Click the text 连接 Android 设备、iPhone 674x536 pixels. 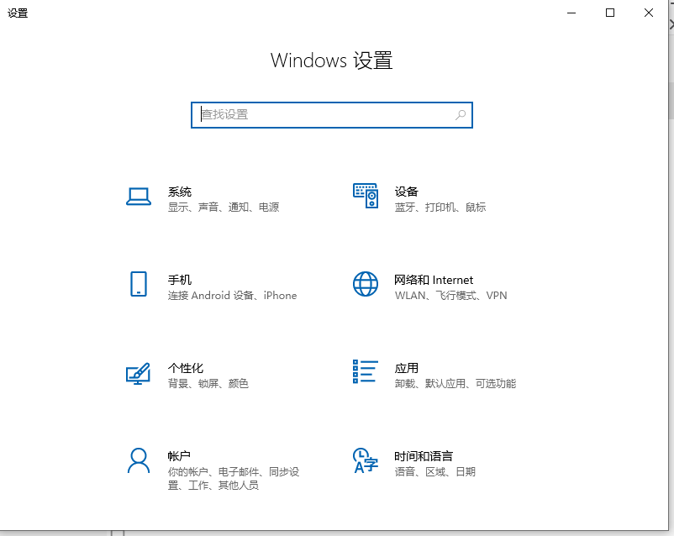click(x=233, y=295)
